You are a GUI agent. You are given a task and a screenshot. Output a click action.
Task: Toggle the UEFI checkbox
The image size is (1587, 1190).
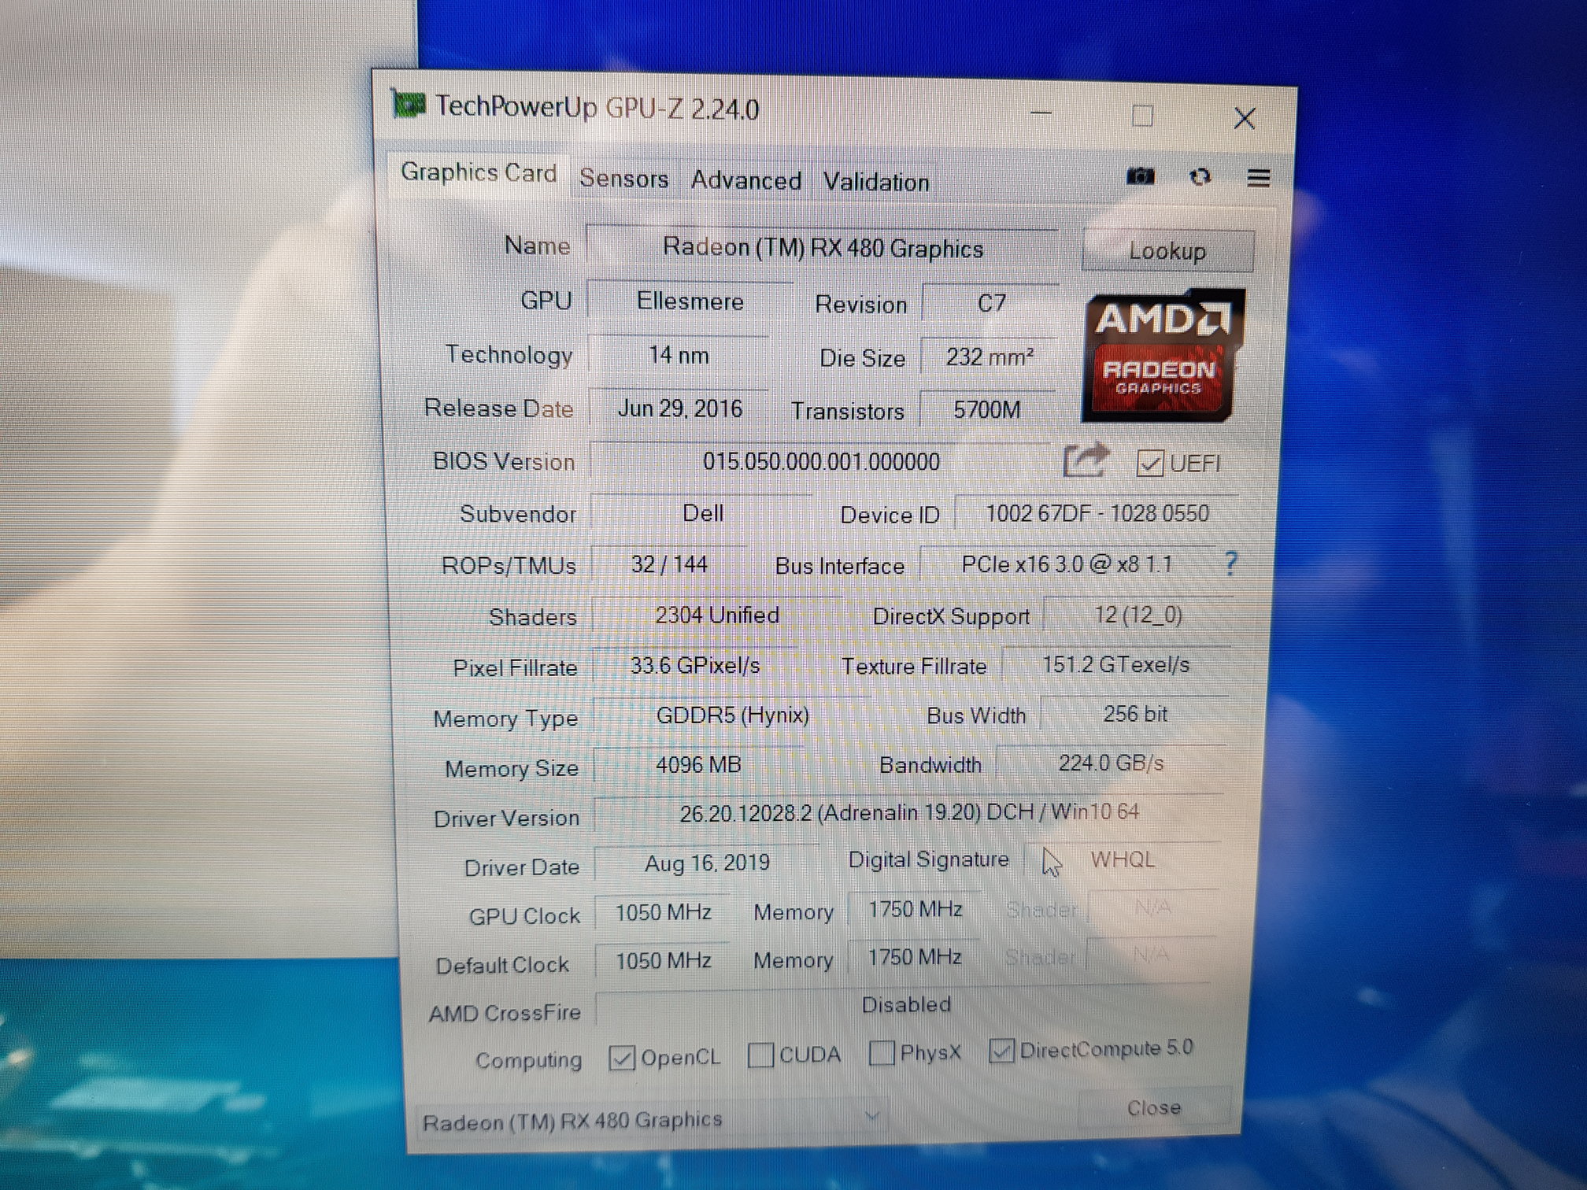point(1149,464)
